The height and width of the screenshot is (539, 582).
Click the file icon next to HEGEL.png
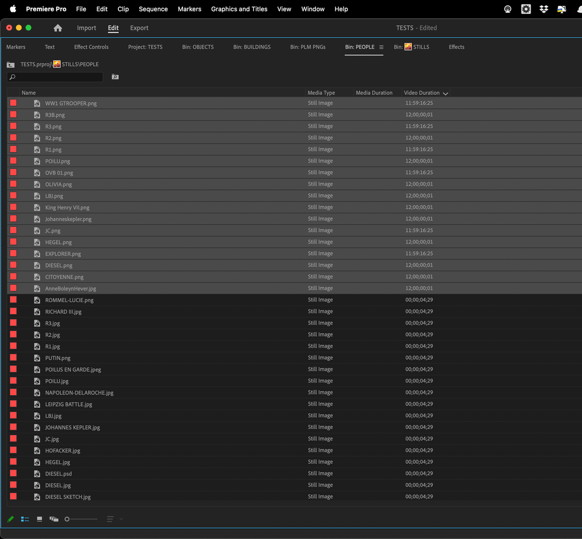37,242
